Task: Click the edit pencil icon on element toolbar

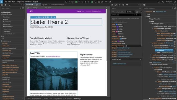Action: coord(41,17)
